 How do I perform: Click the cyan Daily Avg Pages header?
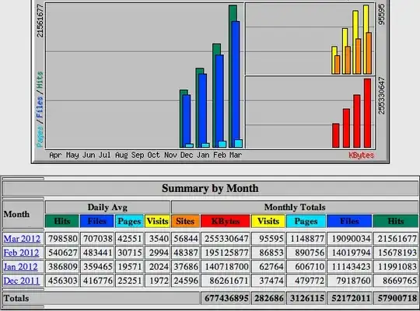pos(129,222)
